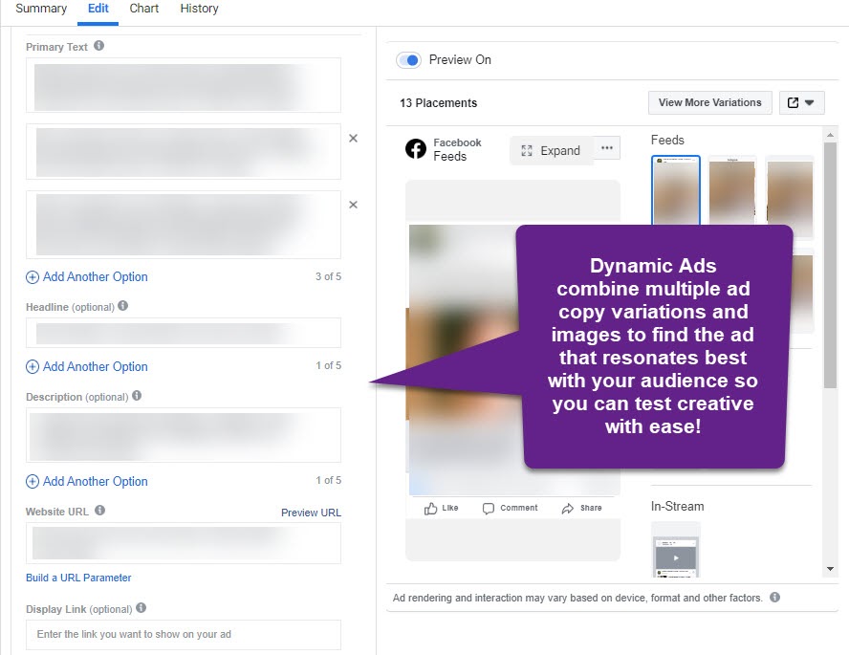Switch to the Summary tab

click(41, 9)
